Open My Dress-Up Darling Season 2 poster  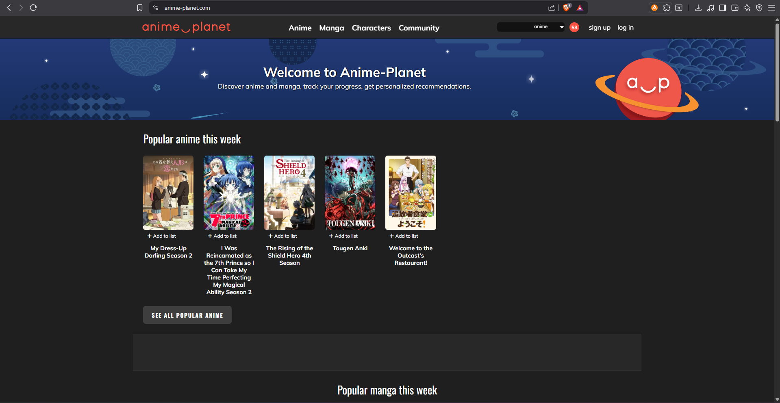pos(168,193)
